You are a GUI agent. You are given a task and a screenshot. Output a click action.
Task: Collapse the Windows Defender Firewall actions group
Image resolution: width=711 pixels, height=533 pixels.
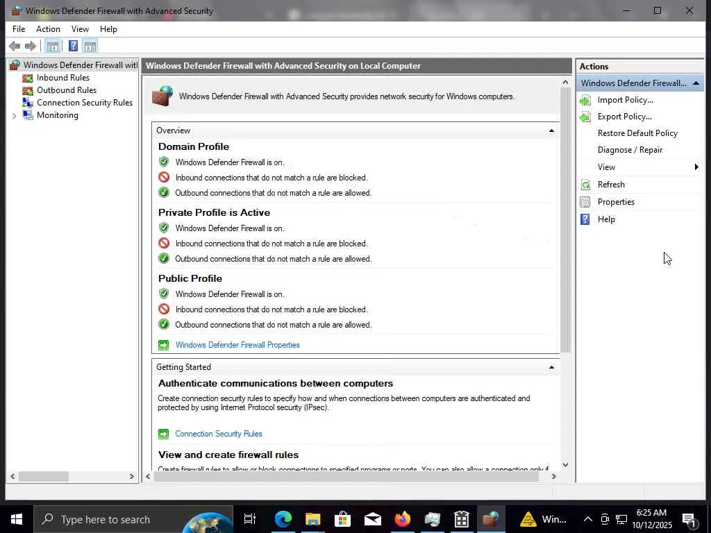tap(696, 83)
